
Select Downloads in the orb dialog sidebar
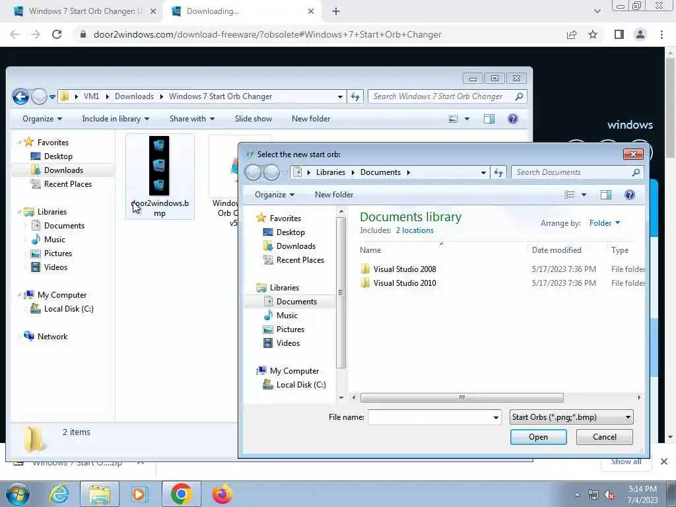coord(296,246)
